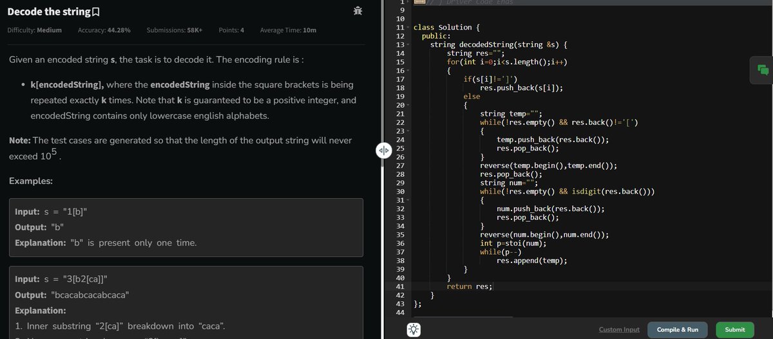Viewport: 773px width, 339px height.
Task: Click the string res=""; code line
Action: coord(475,53)
